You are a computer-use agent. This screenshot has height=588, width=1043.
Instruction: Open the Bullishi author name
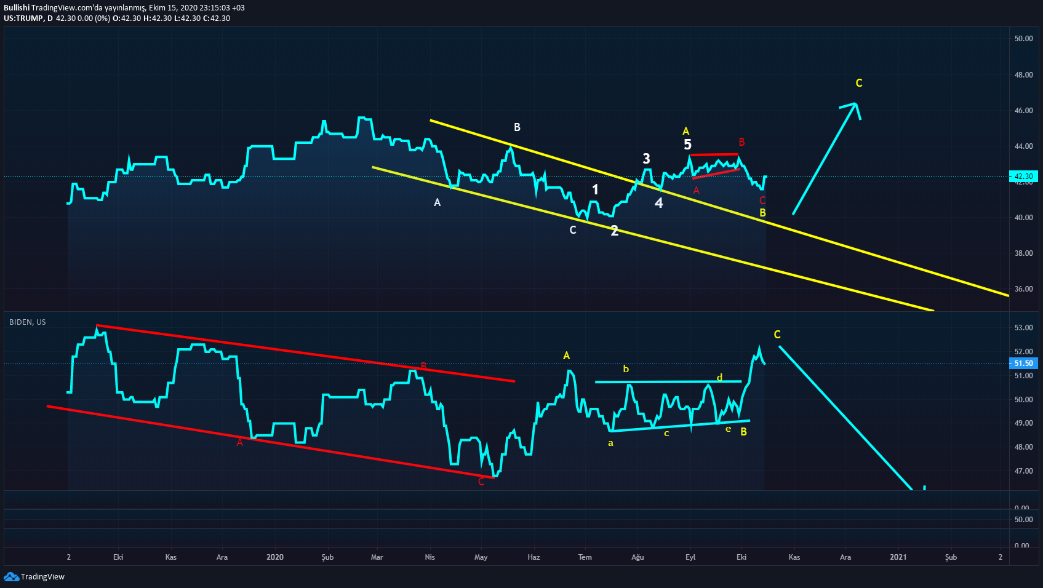tap(17, 7)
